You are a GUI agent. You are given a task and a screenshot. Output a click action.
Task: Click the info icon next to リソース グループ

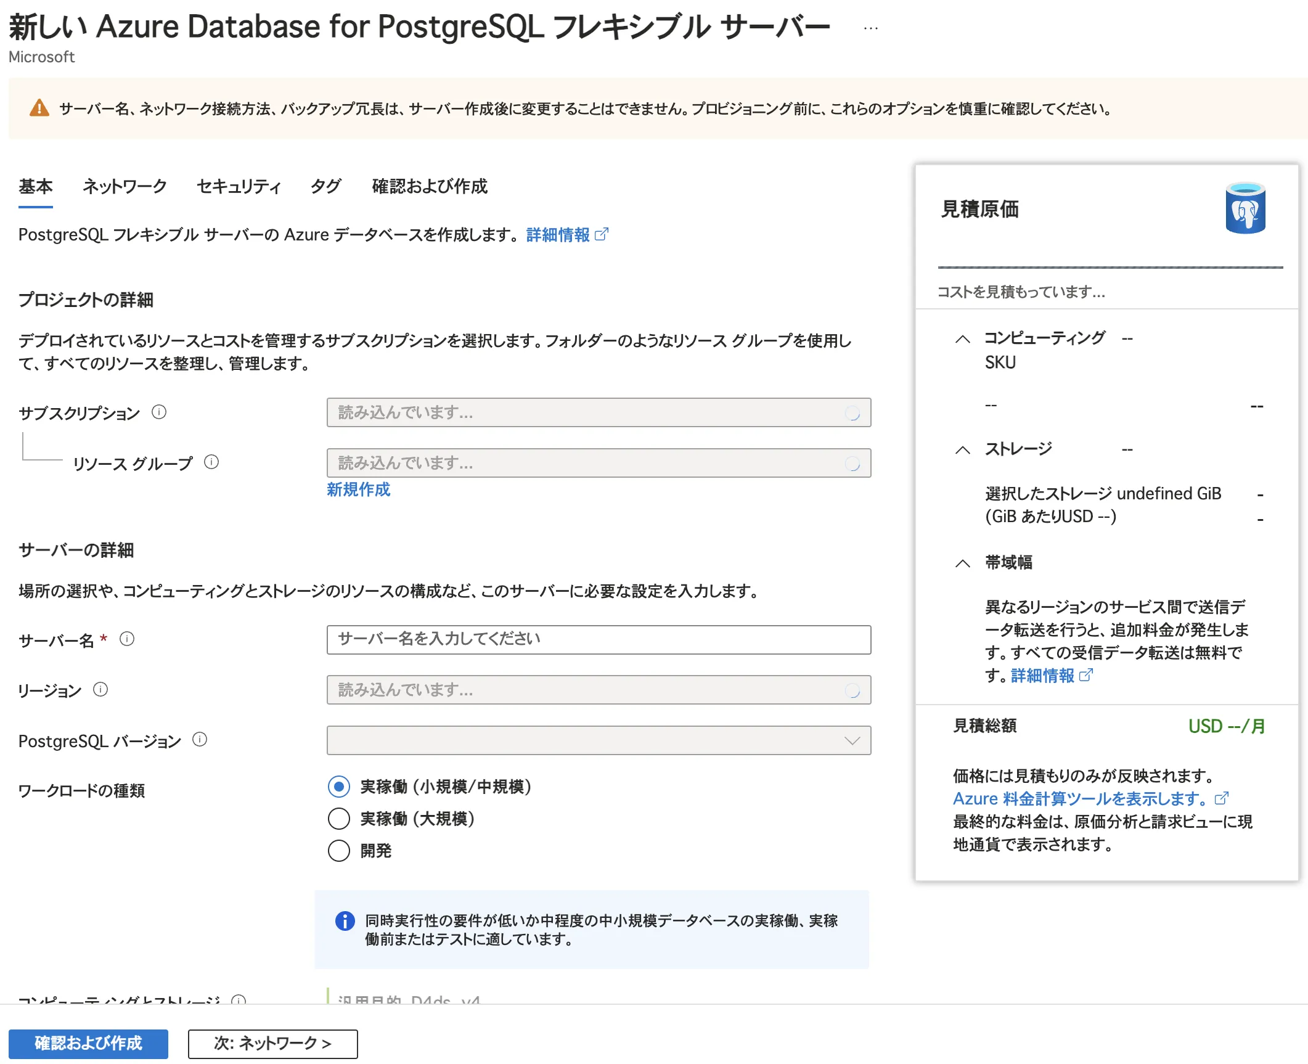pyautogui.click(x=212, y=461)
